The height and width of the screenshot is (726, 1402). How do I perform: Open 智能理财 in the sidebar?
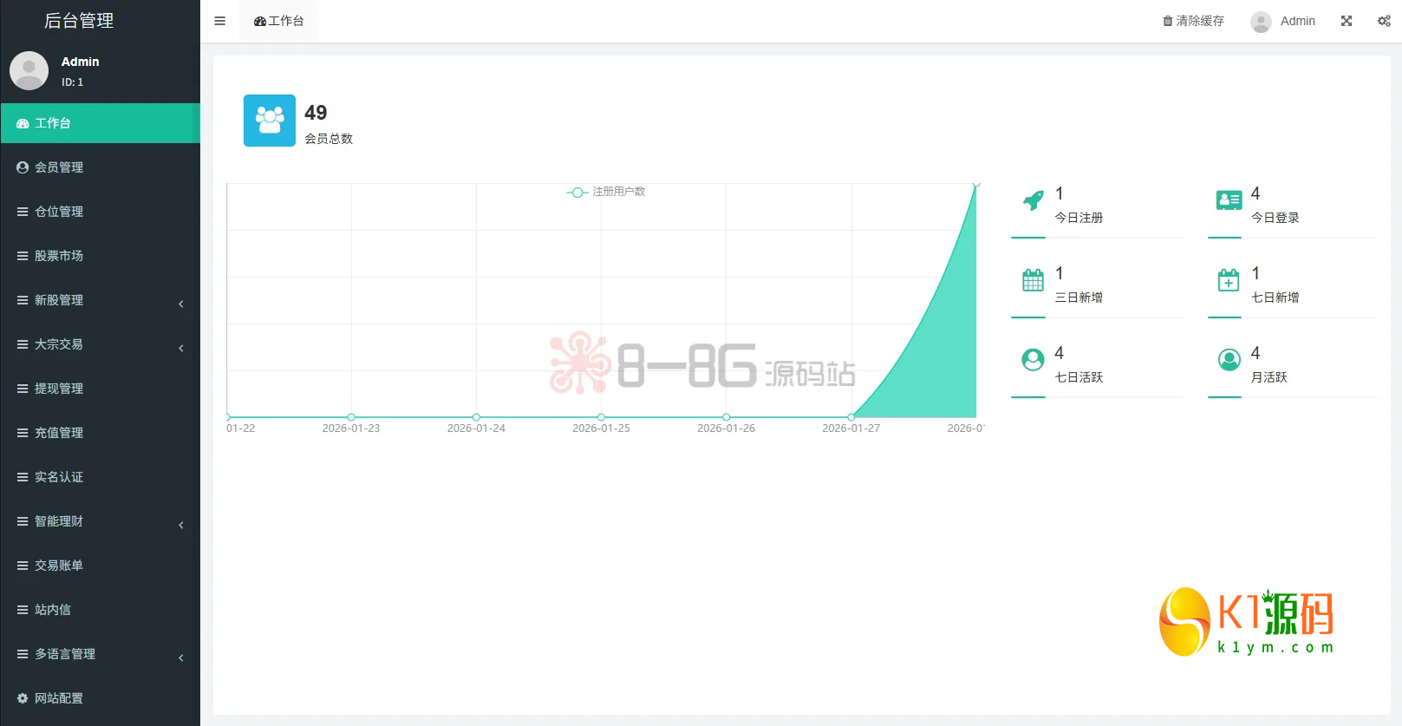click(x=101, y=521)
